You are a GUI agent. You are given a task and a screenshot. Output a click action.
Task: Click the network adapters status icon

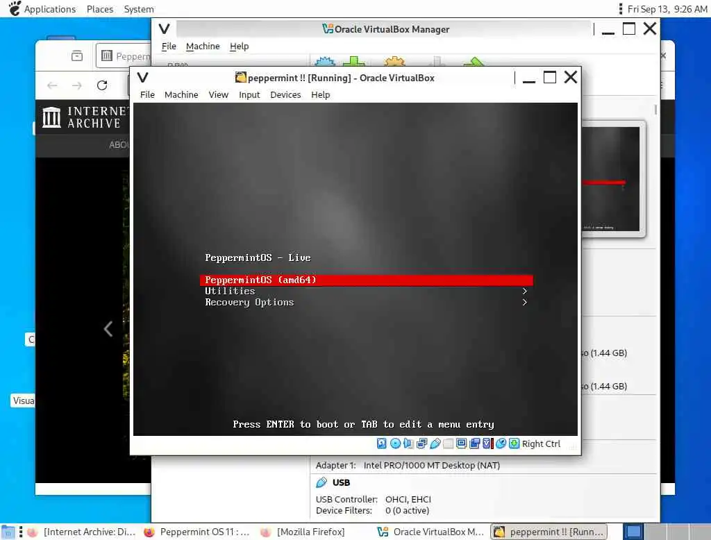tap(421, 444)
